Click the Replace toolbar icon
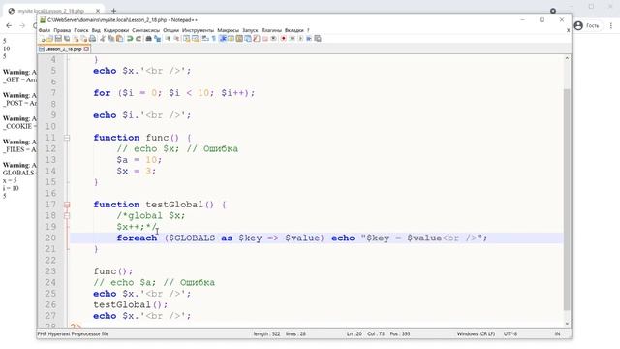The height and width of the screenshot is (349, 620). pyautogui.click(x=157, y=39)
